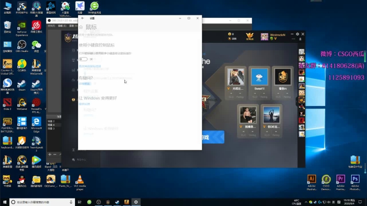
Task: Collapse the 5E friends sidebar arrow
Action: pyautogui.click(x=297, y=101)
